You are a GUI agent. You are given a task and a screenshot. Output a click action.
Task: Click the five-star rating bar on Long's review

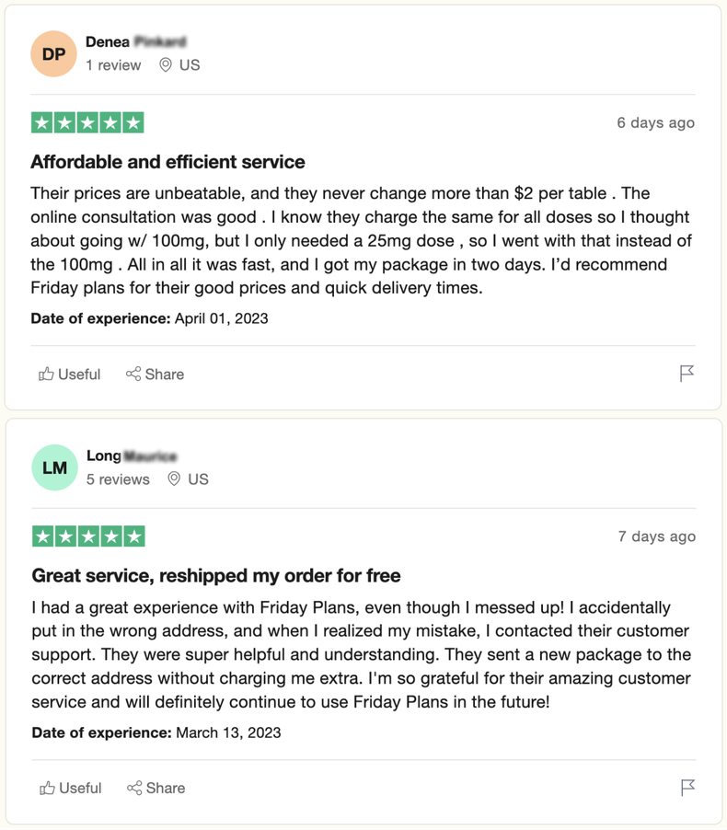pos(87,536)
